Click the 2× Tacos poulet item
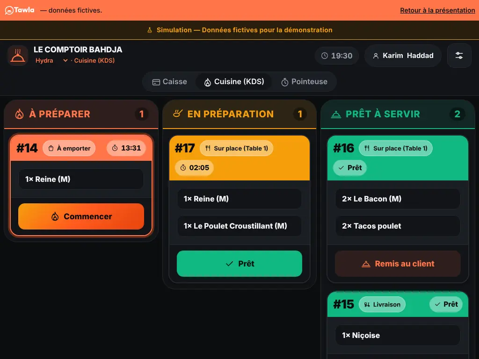Viewport: 479px width, 359px height. coord(398,226)
